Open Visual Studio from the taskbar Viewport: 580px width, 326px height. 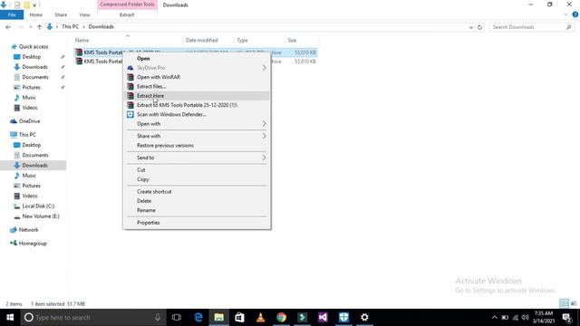[323, 318]
